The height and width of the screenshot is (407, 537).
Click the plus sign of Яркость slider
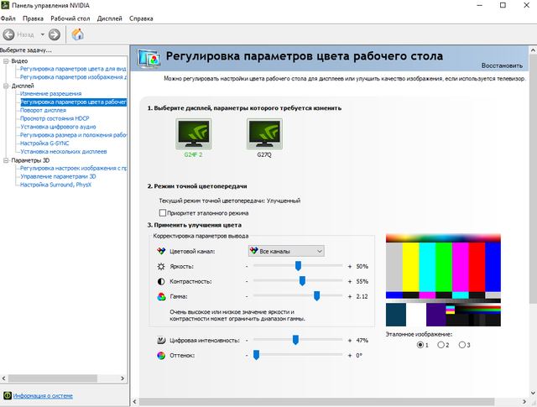coord(350,267)
